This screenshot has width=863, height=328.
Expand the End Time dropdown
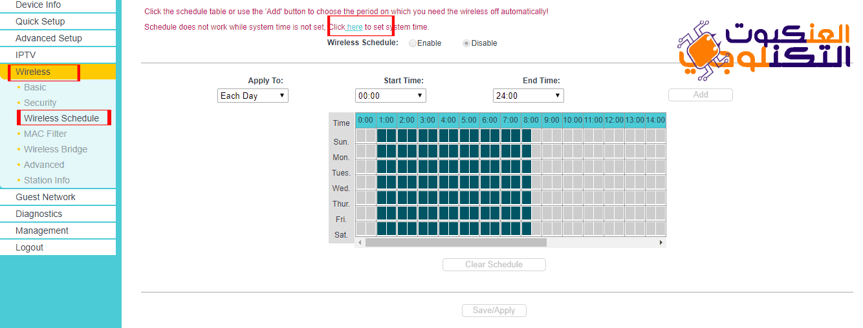(529, 96)
